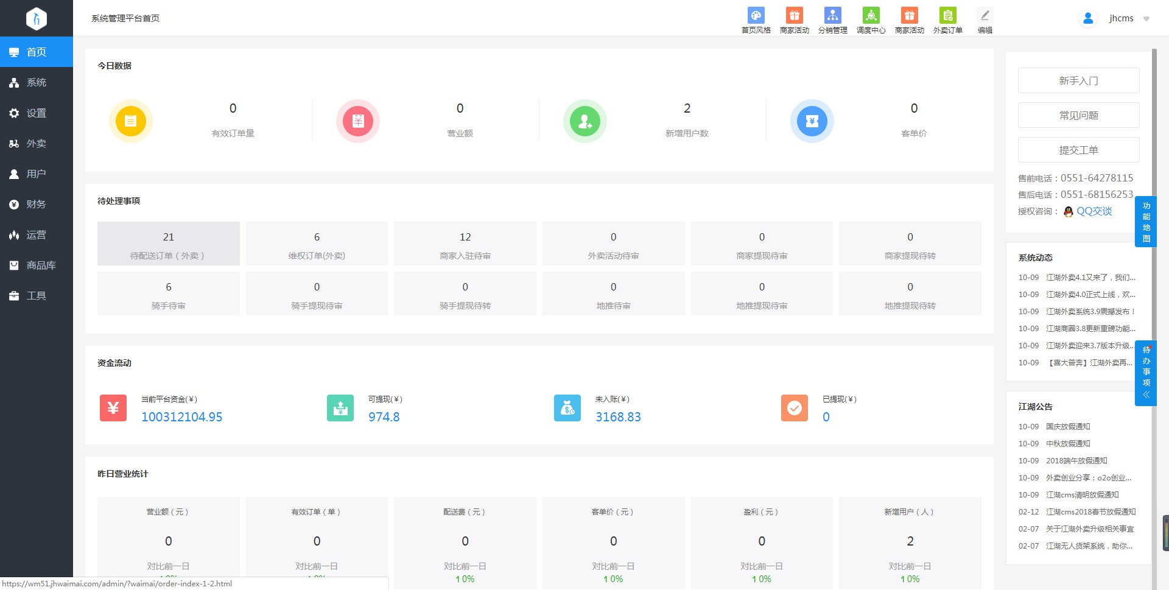Open 运营 sidebar item
This screenshot has height=590, width=1169.
pyautogui.click(x=37, y=234)
